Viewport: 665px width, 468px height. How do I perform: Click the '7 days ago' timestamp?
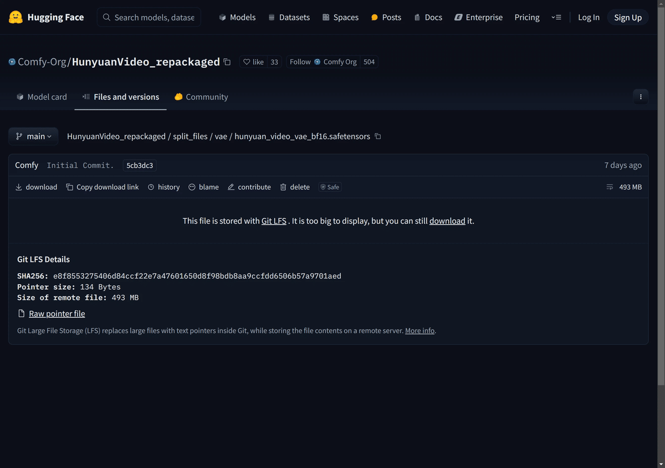tap(623, 165)
